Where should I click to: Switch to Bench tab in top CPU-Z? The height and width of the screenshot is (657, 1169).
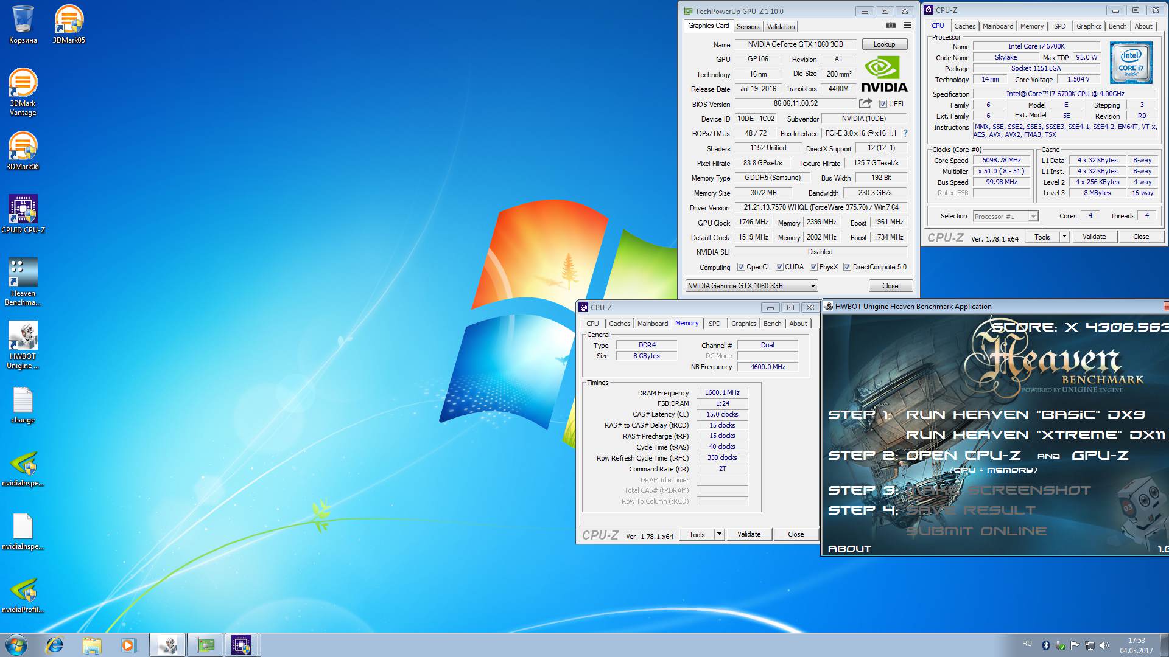click(x=1117, y=26)
